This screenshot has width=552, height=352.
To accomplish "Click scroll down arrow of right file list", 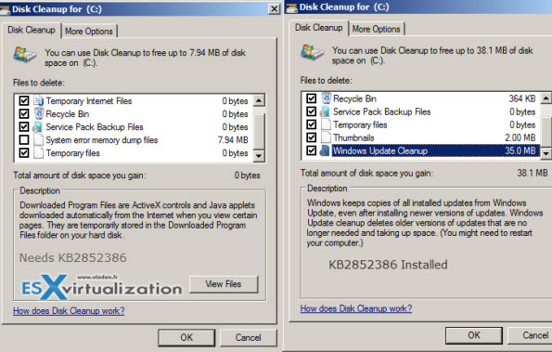I will pyautogui.click(x=546, y=153).
